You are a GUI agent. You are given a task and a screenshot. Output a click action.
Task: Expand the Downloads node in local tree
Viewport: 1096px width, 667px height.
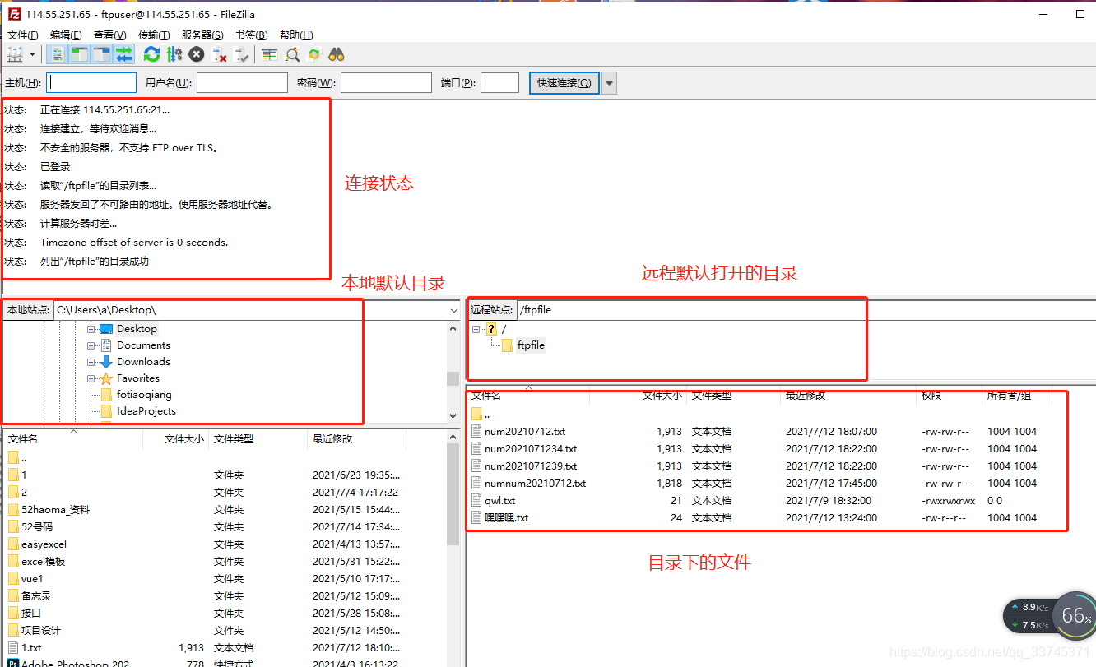(91, 362)
